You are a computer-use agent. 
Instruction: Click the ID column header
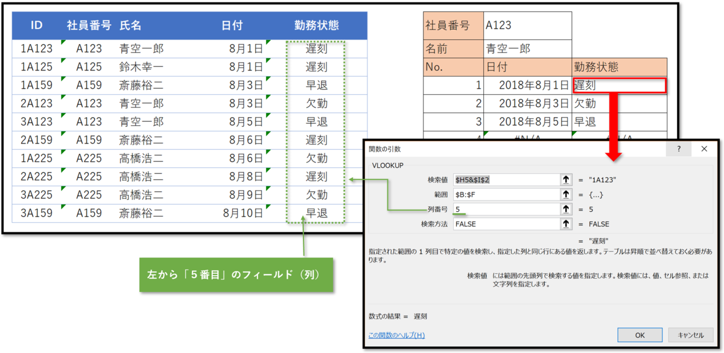(36, 25)
